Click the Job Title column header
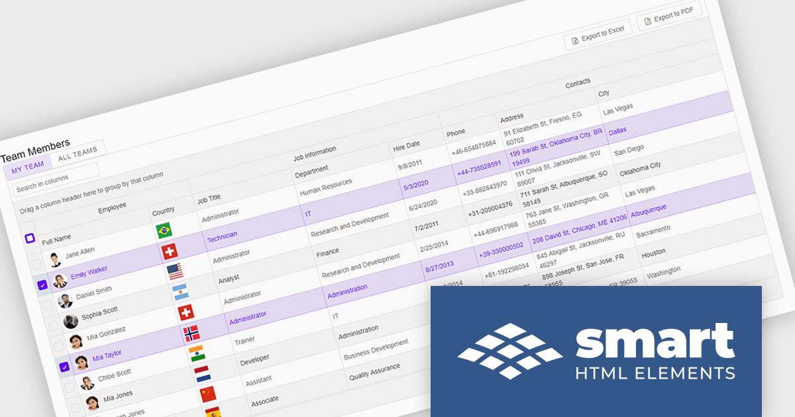The image size is (795, 417). (209, 198)
